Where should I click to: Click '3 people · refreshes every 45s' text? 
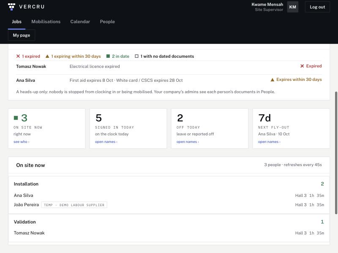click(x=293, y=165)
